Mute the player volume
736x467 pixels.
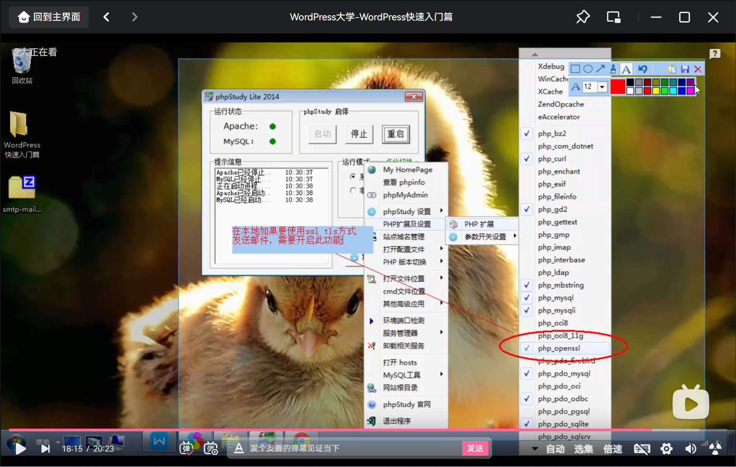(690, 449)
